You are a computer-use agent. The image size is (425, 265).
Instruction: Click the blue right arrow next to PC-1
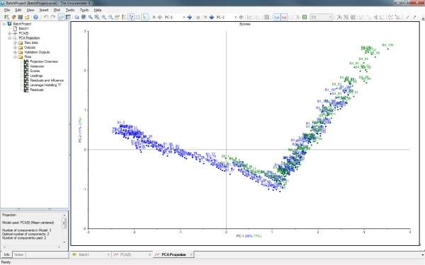(189, 17)
